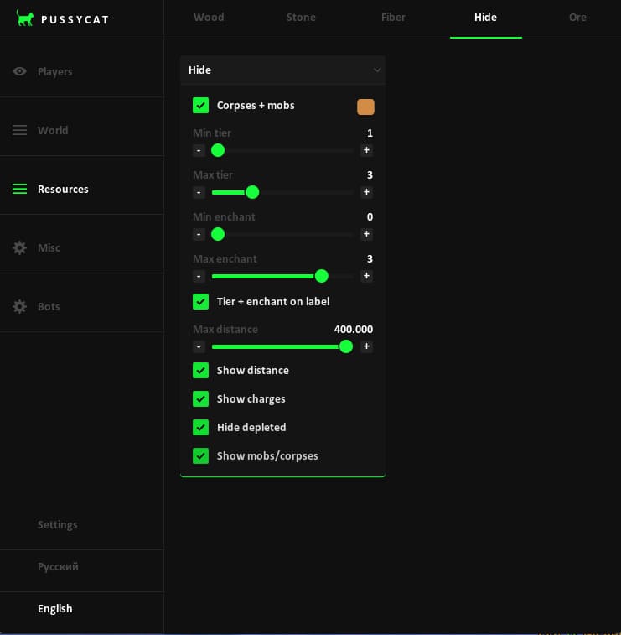
Task: Decrease Max enchant with minus button
Action: click(x=199, y=276)
